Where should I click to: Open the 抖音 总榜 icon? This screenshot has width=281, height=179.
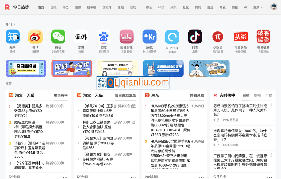[x=195, y=37]
